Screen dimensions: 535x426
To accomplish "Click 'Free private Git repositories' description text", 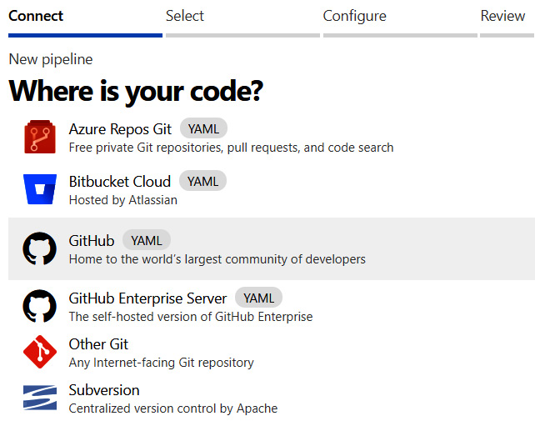I will 232,148.
